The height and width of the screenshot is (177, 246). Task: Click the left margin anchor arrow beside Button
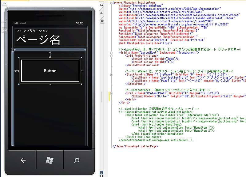pos(17,71)
